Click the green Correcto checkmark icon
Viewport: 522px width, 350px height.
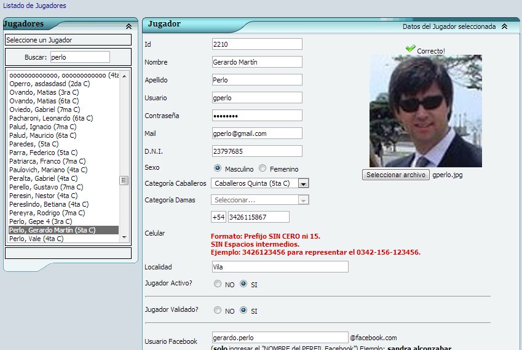[410, 49]
